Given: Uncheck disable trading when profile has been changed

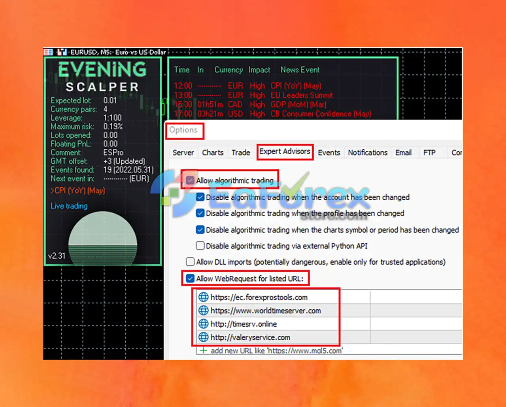Looking at the screenshot, I should [200, 213].
